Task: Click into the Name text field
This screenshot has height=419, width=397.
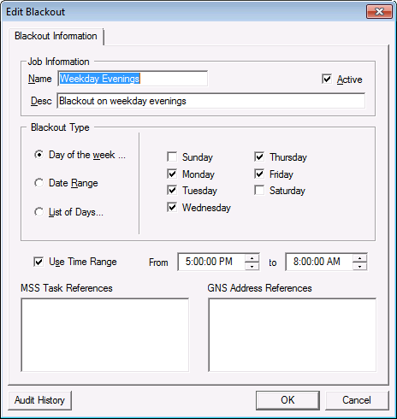Action: [x=133, y=79]
